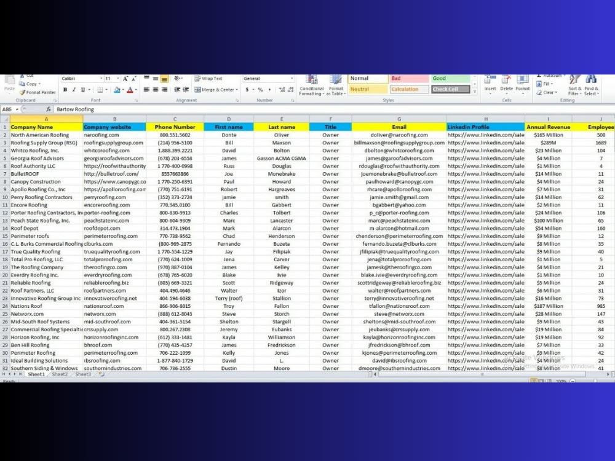The image size is (615, 461).
Task: Open Format as Table menu
Action: click(x=336, y=85)
